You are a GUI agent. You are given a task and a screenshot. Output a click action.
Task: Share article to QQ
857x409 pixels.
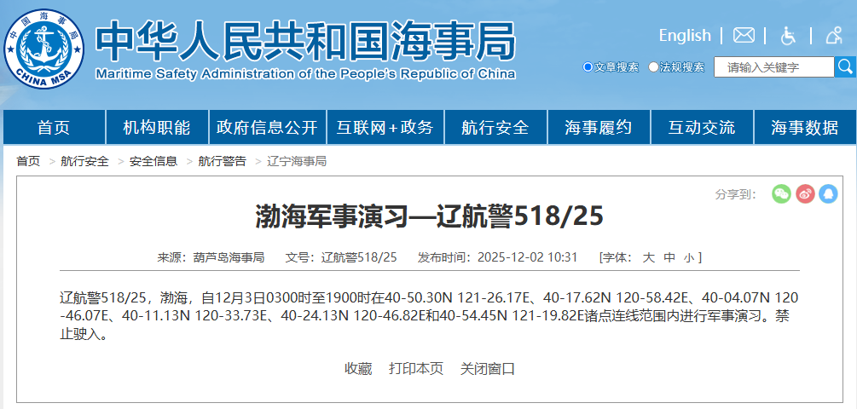tap(828, 193)
